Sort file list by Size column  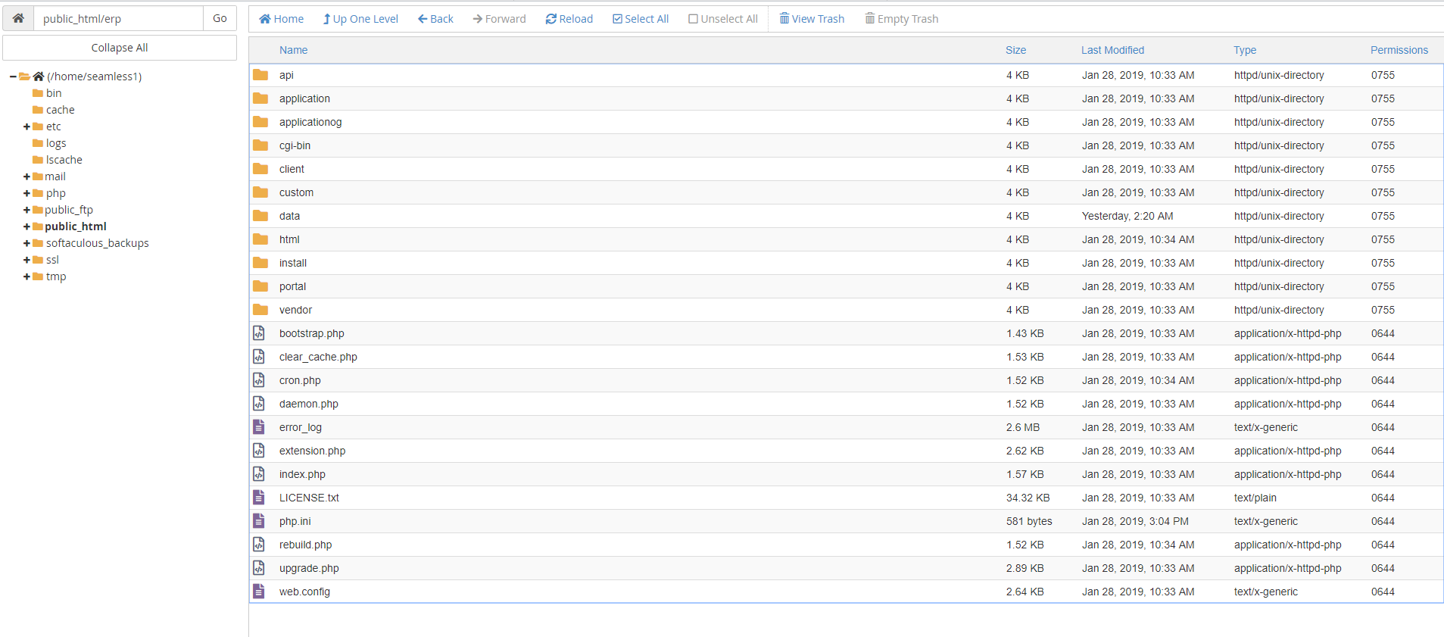tap(1015, 50)
